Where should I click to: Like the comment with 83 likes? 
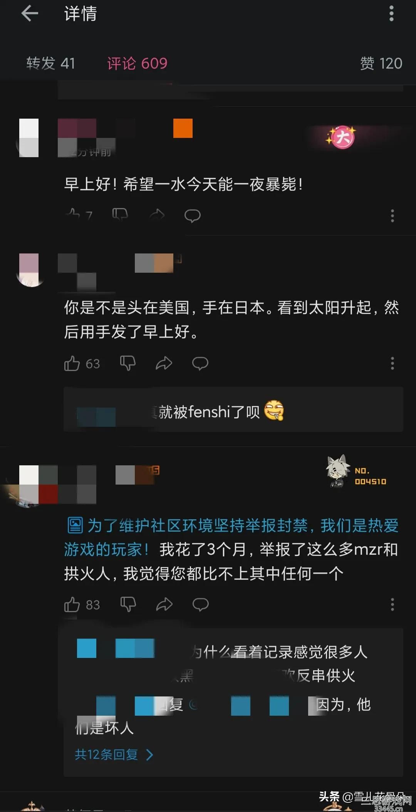click(72, 604)
